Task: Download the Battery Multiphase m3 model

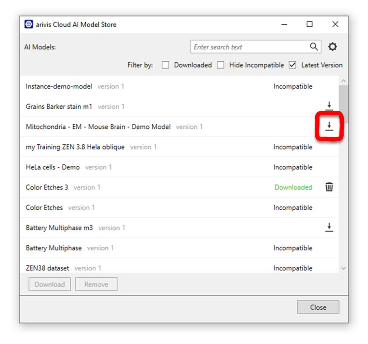Action: (x=329, y=227)
